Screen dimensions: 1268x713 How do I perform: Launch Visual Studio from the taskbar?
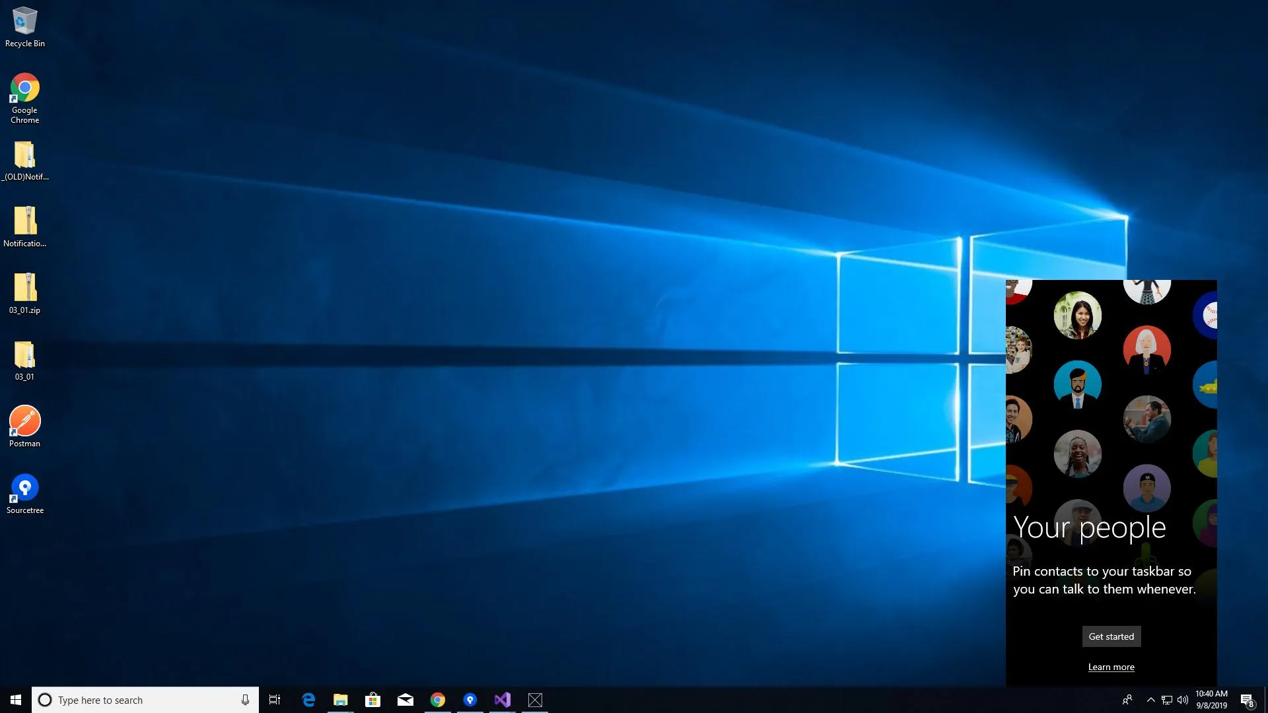[x=503, y=700]
